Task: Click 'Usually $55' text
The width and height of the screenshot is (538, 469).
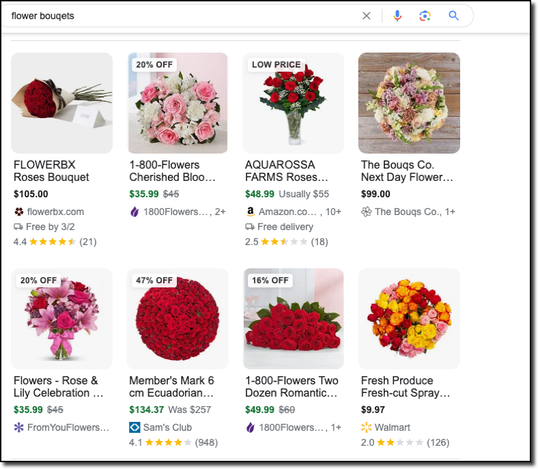Action: [x=304, y=194]
